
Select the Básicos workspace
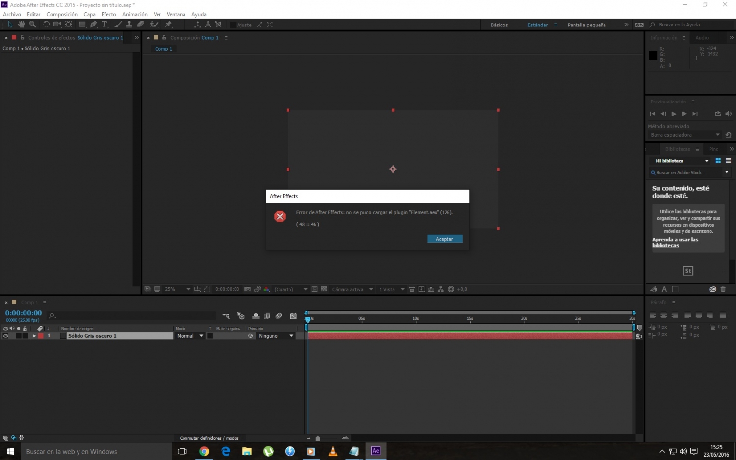[x=499, y=25]
